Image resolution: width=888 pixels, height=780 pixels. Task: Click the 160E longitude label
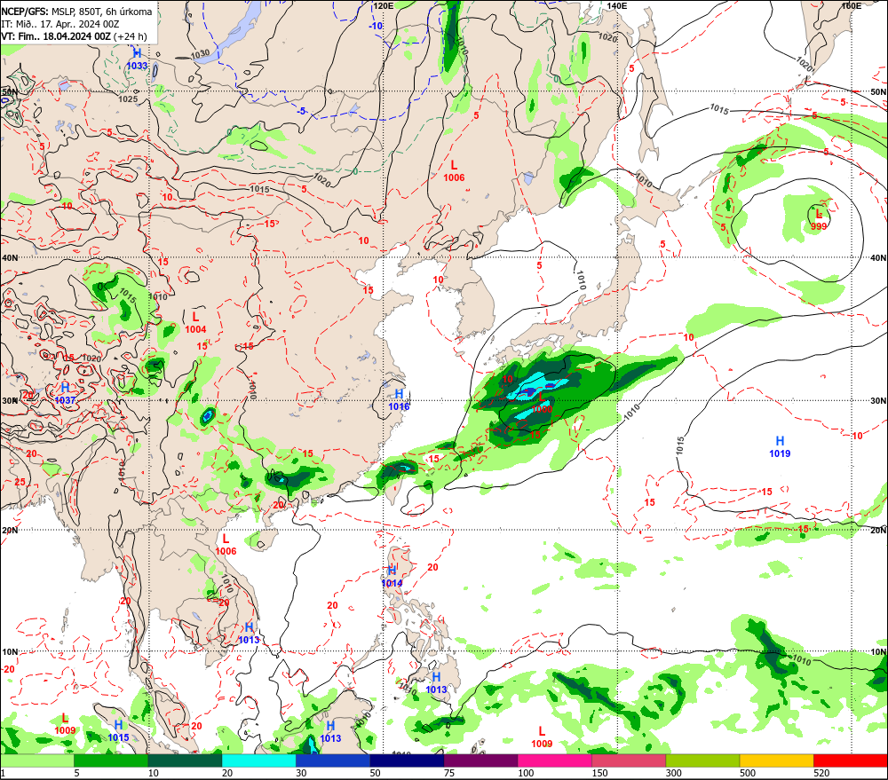(x=851, y=5)
